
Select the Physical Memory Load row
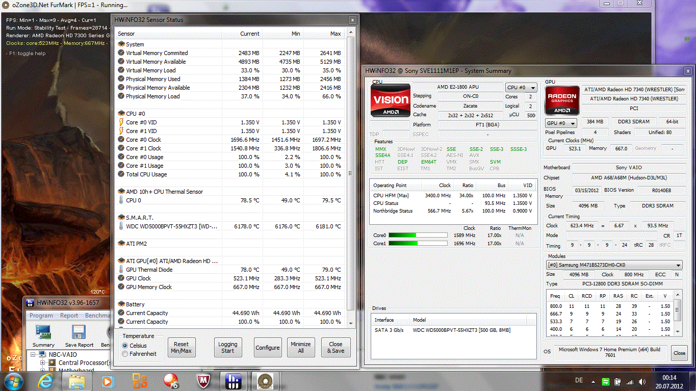click(x=230, y=96)
